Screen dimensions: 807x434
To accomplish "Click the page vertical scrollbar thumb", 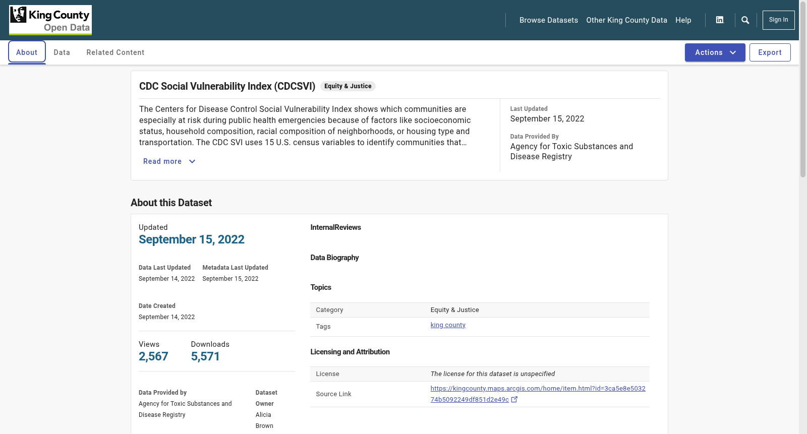I will pyautogui.click(x=803, y=89).
